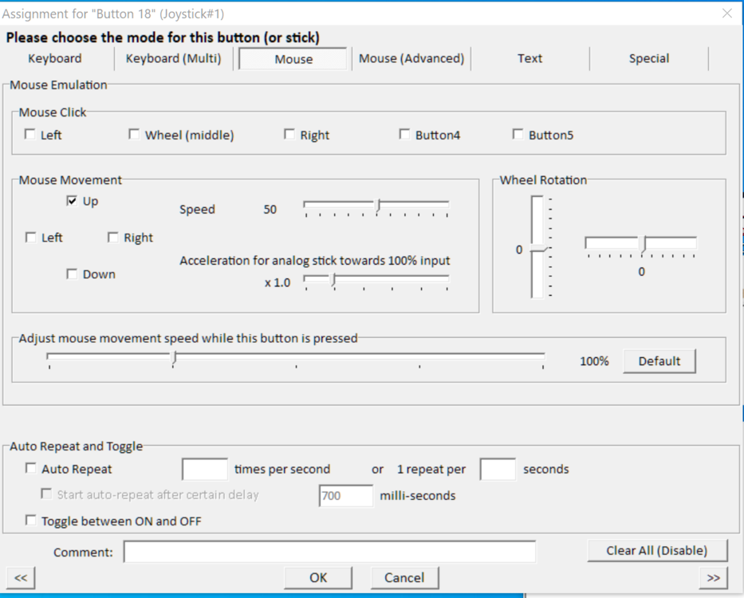Select the Mouse mode tab
744x598 pixels.
point(293,59)
